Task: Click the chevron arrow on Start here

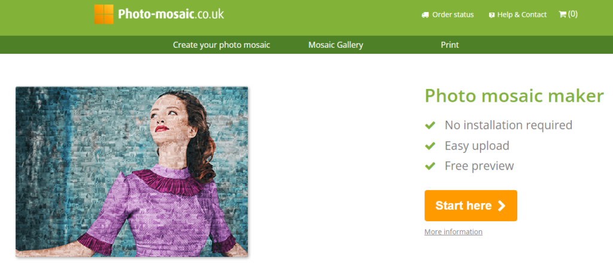Action: click(x=502, y=206)
